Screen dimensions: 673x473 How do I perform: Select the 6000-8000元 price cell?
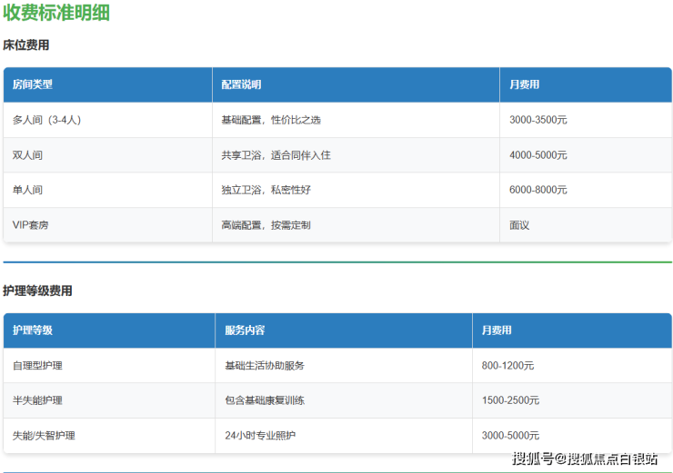[x=538, y=190]
